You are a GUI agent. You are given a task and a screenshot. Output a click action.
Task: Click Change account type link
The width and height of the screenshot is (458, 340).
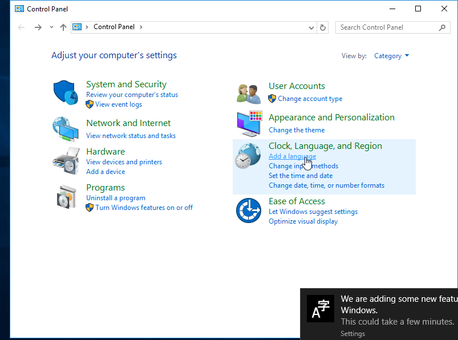310,99
